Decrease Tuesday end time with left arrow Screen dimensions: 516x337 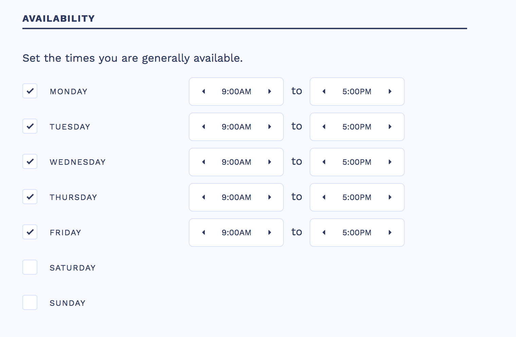click(324, 127)
